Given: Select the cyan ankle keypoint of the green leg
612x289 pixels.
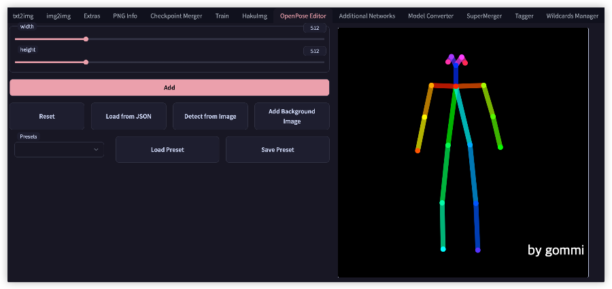Looking at the screenshot, I should pyautogui.click(x=443, y=249).
